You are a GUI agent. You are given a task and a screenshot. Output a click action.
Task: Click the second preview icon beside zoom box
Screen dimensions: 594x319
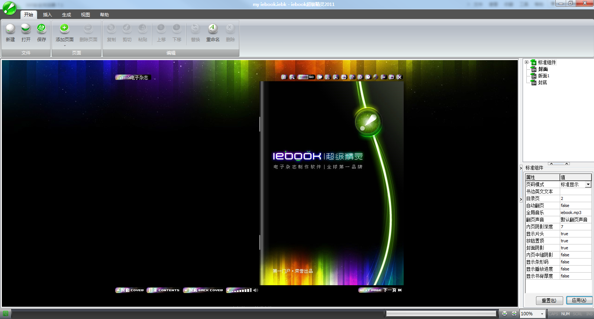(514, 313)
